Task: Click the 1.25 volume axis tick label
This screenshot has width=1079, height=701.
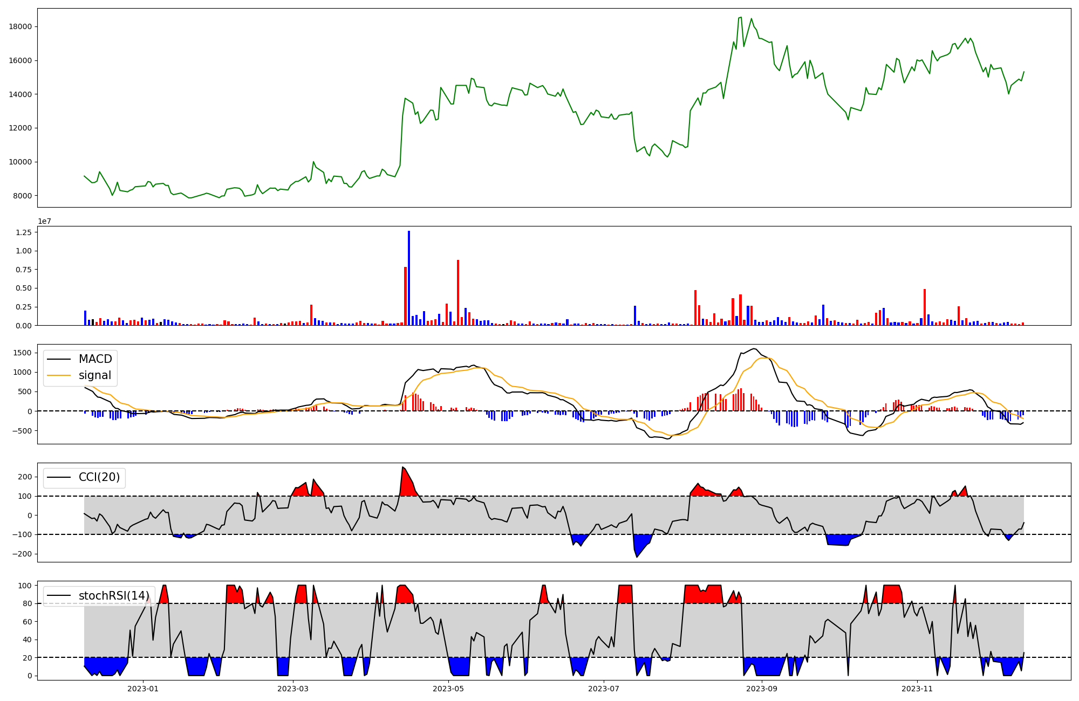Action: [24, 232]
